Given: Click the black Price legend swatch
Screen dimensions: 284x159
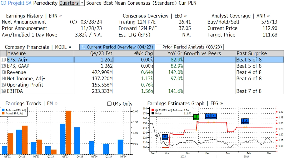Looking at the screenshot, I should pyautogui.click(x=153, y=113).
